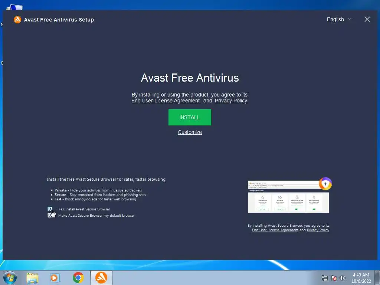The image size is (380, 285).
Task: Open the English language dropdown
Action: coord(339,19)
